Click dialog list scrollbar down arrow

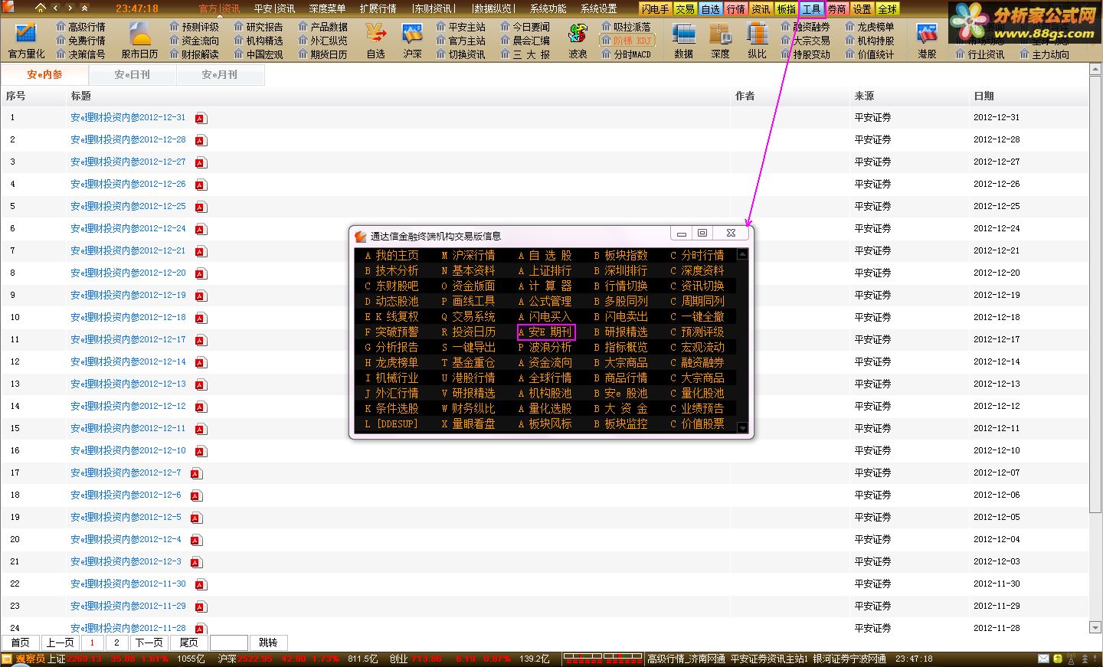click(741, 427)
